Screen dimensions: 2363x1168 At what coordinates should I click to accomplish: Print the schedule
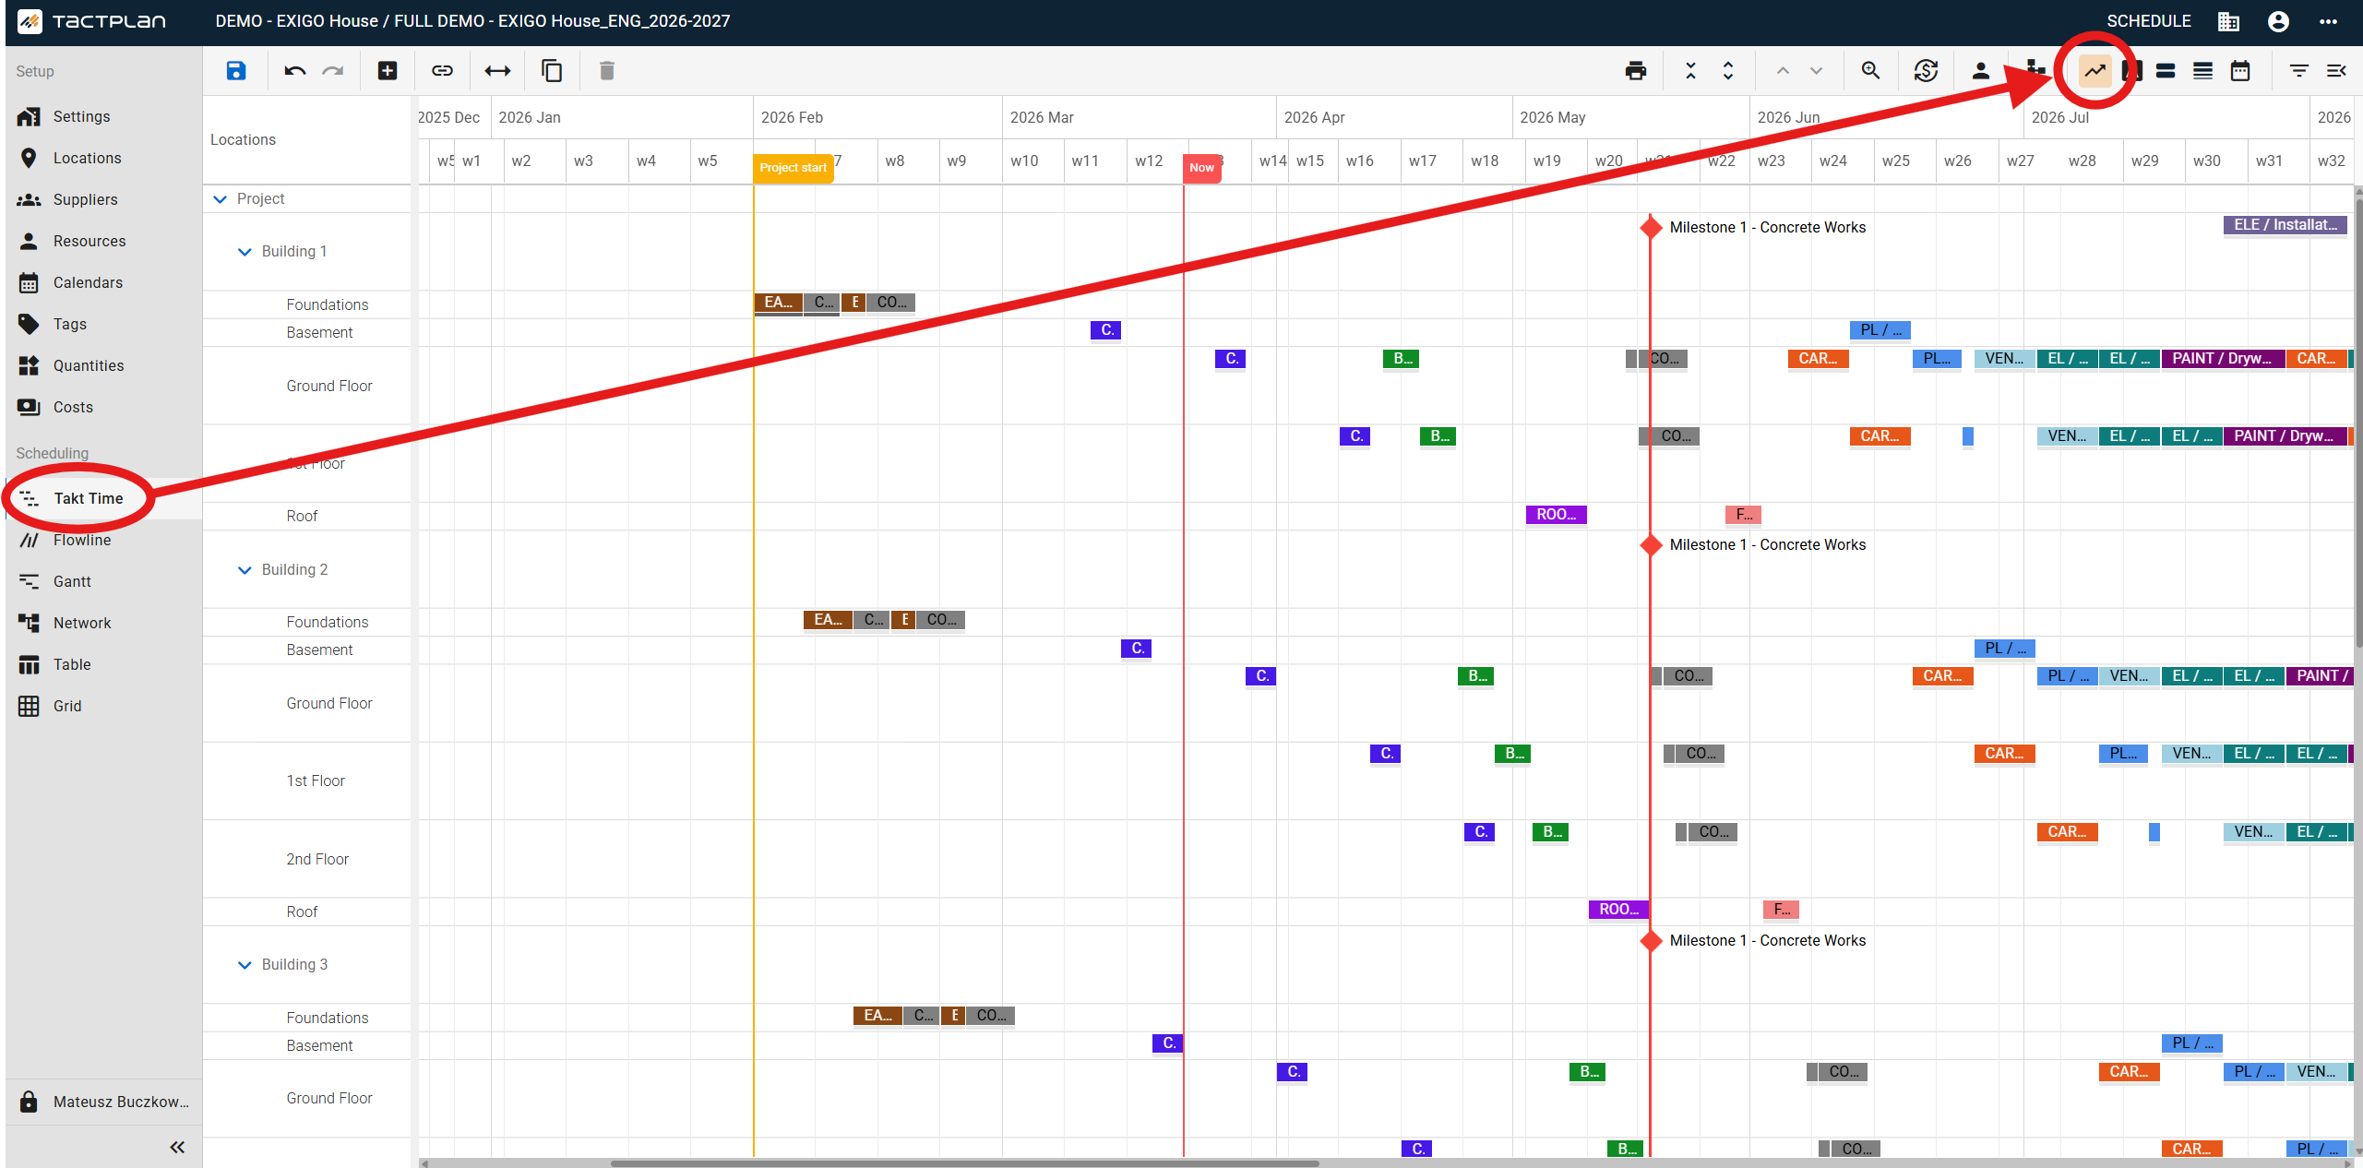(x=1636, y=71)
